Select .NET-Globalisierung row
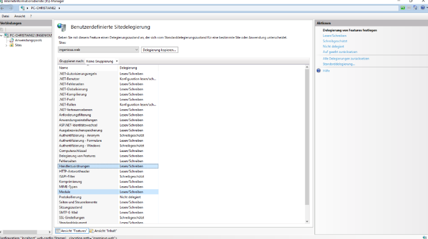This screenshot has width=428, height=239. (x=108, y=89)
